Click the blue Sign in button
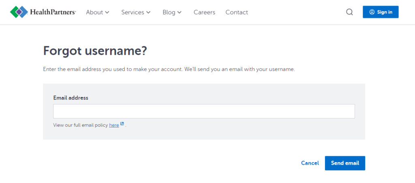The height and width of the screenshot is (183, 415). pyautogui.click(x=381, y=12)
